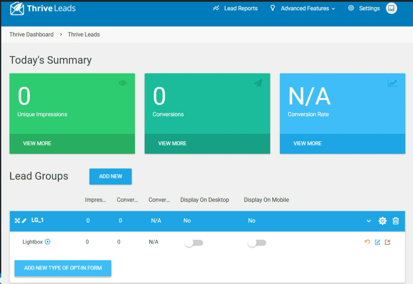Edit the Lightbox form via blue edit icon
Screen dimensions: 413x284
tap(377, 242)
